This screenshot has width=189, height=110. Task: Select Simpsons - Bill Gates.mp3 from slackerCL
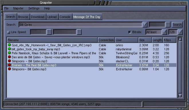click(92, 61)
